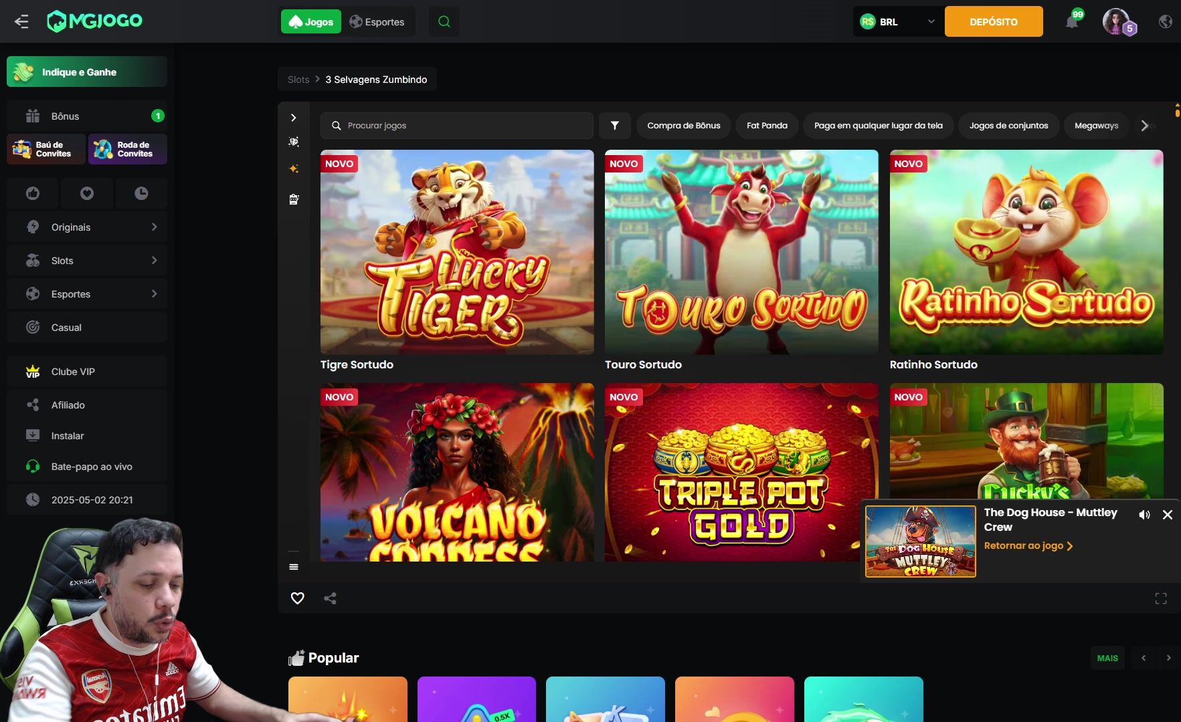
Task: Select the Megaways filter chip
Action: coord(1096,125)
